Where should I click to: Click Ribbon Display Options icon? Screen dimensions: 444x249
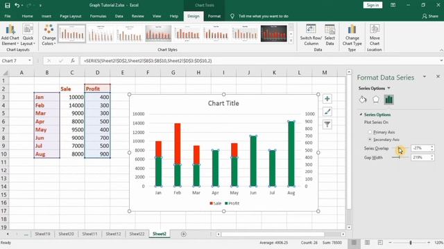tap(393, 5)
